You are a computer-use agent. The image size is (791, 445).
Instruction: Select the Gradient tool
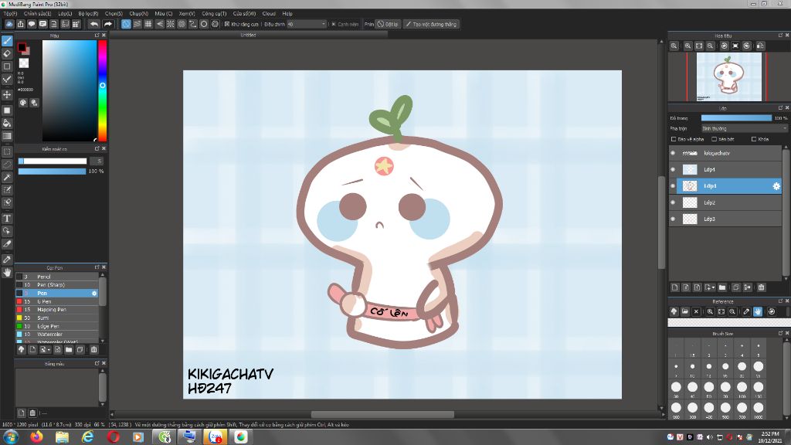[x=7, y=136]
